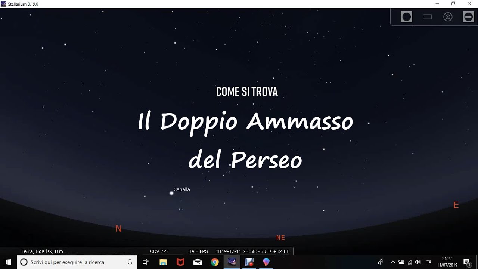This screenshot has height=269, width=478.
Task: Toggle the Telrad sight circles
Action: coord(448,17)
